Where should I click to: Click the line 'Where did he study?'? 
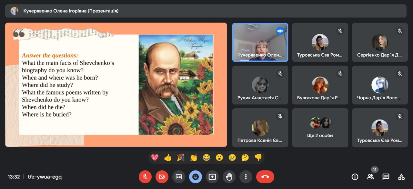click(47, 85)
